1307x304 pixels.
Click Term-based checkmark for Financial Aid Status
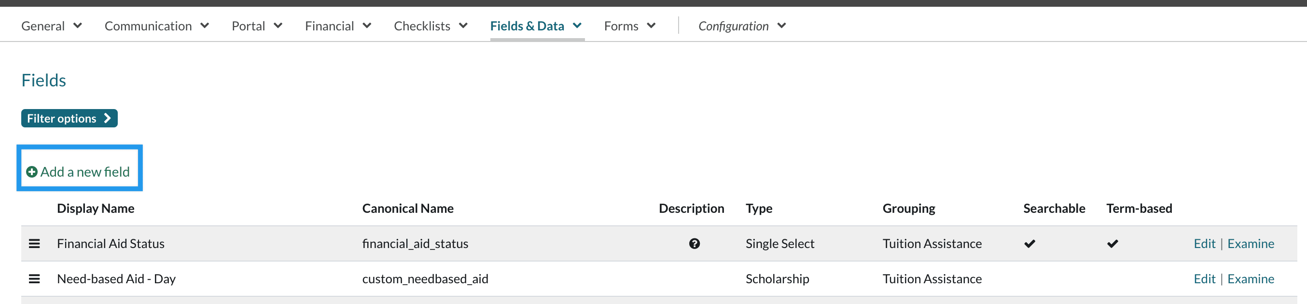pyautogui.click(x=1112, y=244)
